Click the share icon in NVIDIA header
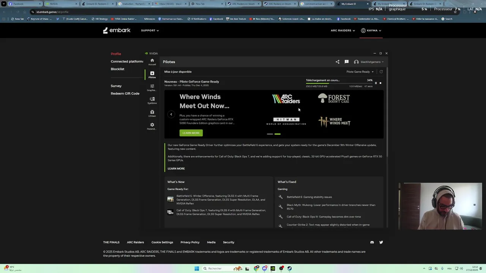The width and height of the screenshot is (486, 273). (338, 62)
